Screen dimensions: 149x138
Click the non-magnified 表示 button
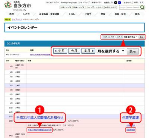click(142, 37)
